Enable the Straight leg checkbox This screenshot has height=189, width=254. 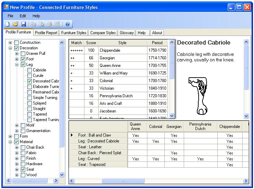coord(30,109)
